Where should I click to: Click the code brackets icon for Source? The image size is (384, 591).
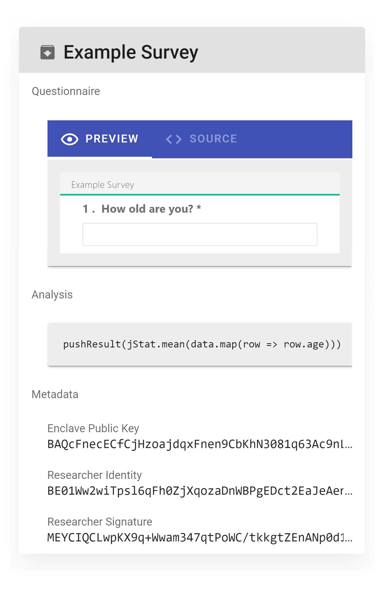coord(174,139)
